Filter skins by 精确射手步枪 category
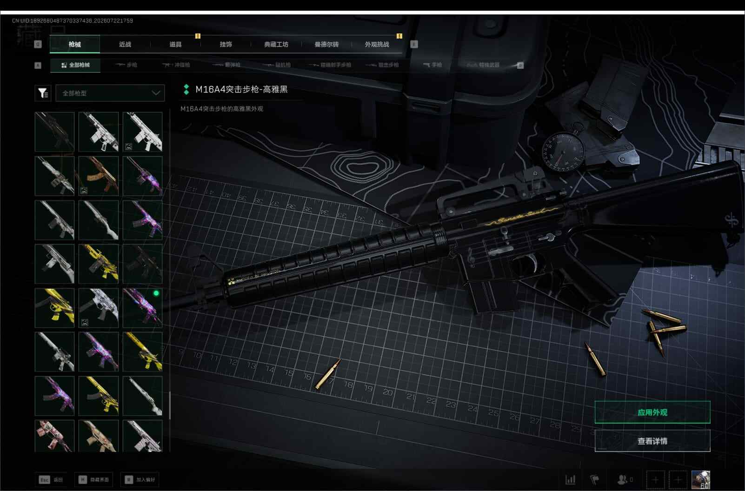The image size is (745, 491). pyautogui.click(x=329, y=65)
